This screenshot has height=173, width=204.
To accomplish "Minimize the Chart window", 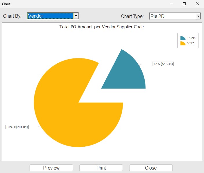I will [x=171, y=4].
